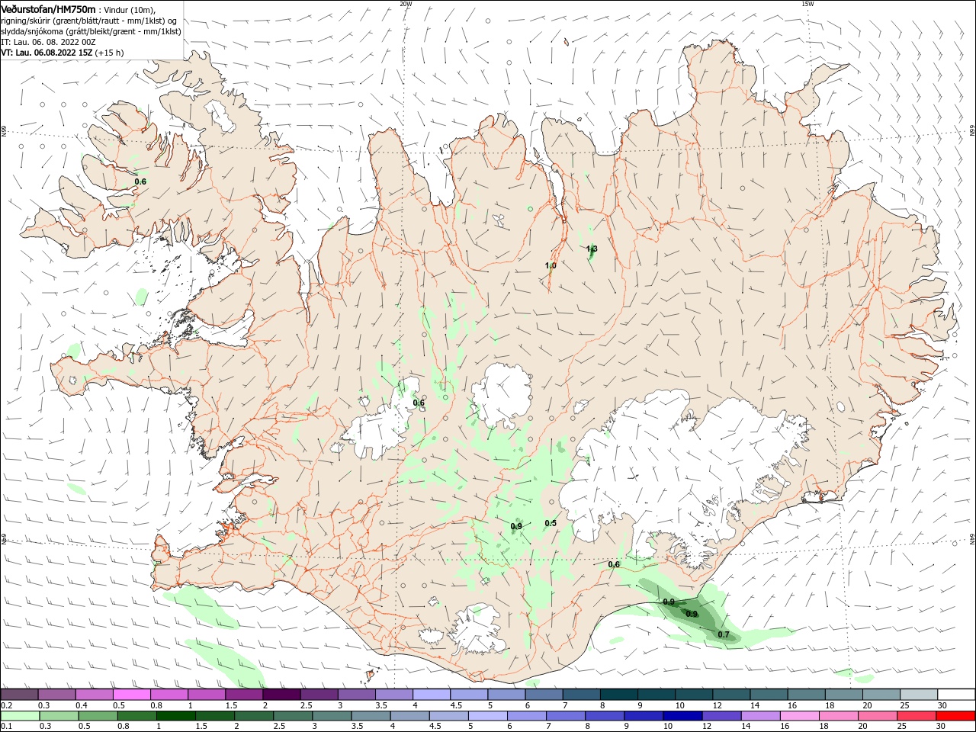The height and width of the screenshot is (732, 976).
Task: Click the 20W longitude label
Action: (406, 4)
